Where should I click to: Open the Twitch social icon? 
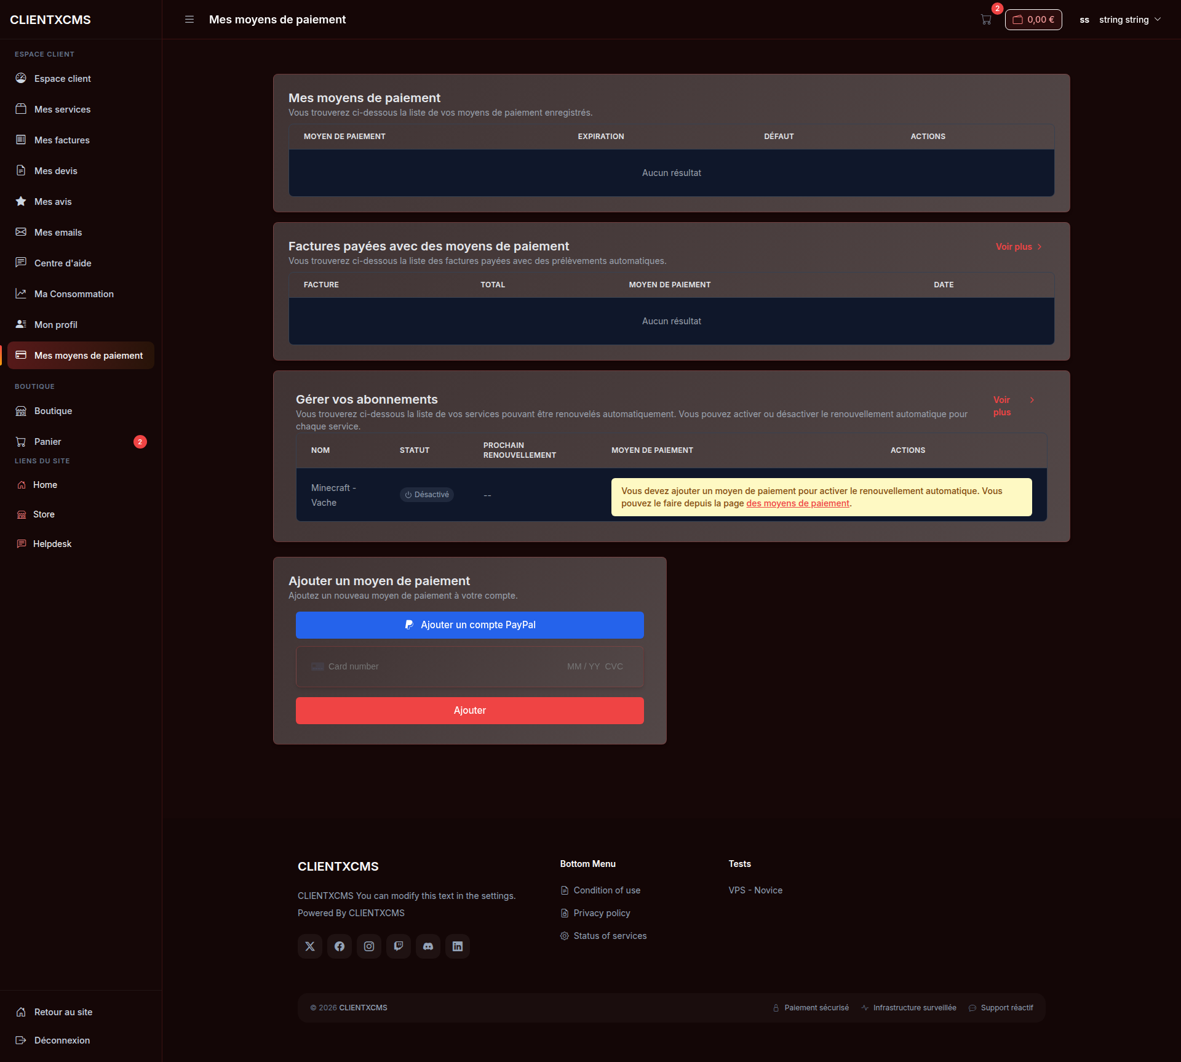[399, 946]
